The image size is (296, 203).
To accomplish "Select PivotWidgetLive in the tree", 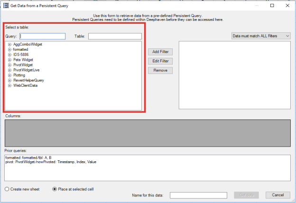I will pos(26,70).
